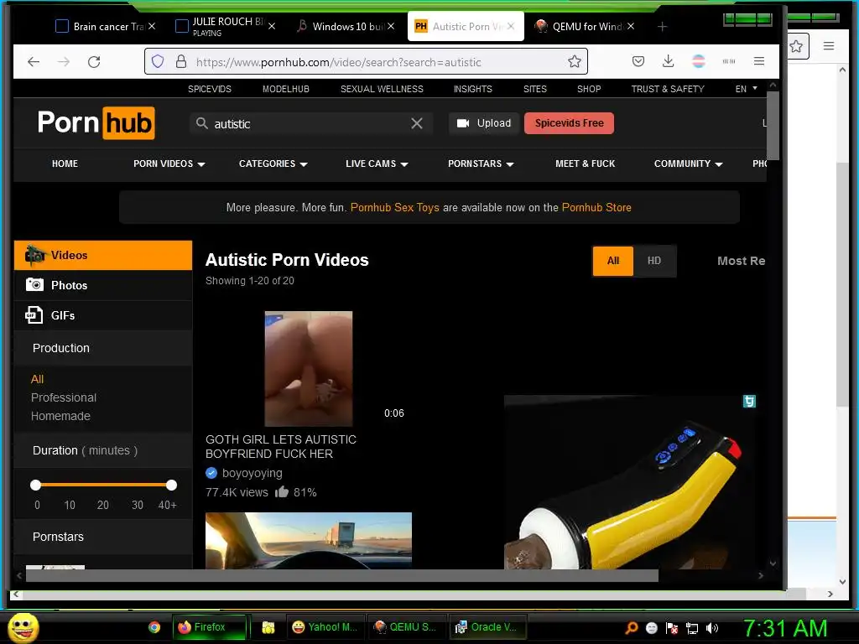Click the striped flag extension icon
Screen dimensions: 859x644
[x=699, y=61]
